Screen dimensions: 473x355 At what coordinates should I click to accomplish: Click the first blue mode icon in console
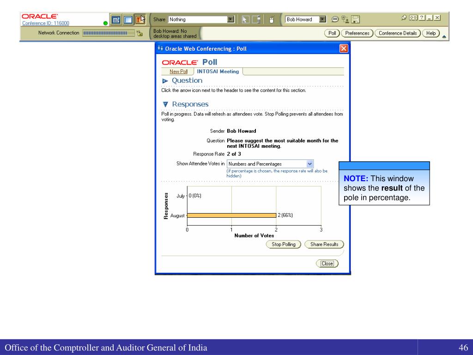click(116, 20)
